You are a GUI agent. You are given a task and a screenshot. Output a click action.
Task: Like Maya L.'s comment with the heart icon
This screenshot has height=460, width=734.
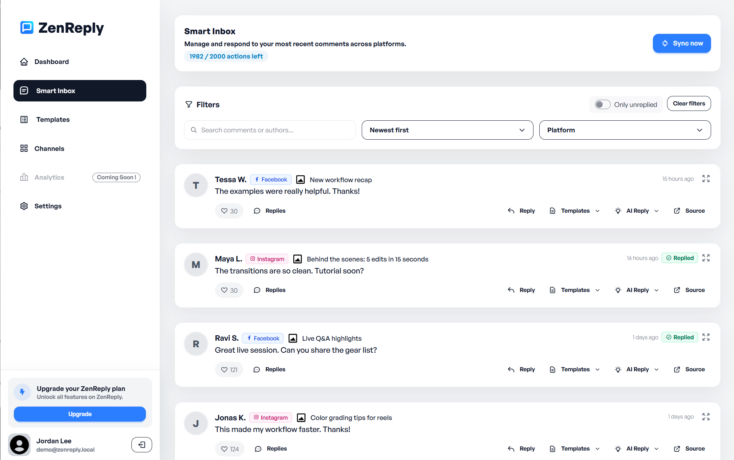[x=225, y=290]
